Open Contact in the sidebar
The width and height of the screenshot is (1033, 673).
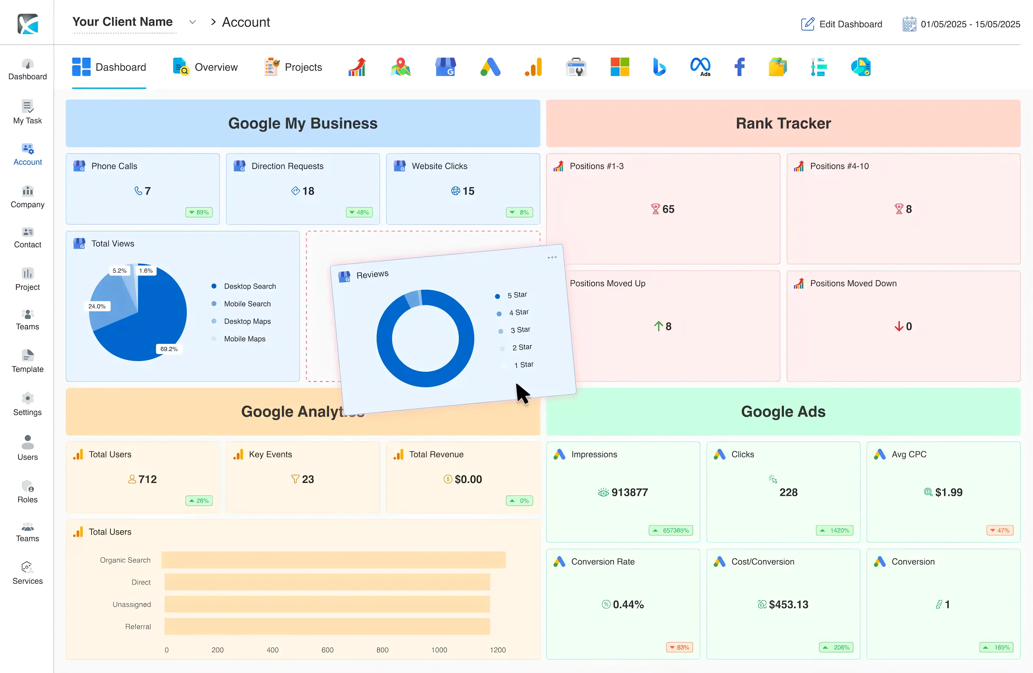click(x=27, y=238)
